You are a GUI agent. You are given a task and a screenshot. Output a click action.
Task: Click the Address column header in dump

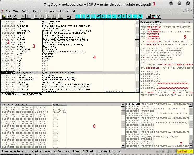8,104
